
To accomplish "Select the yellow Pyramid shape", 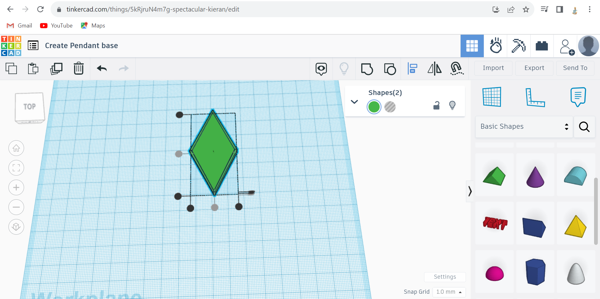I will pos(576,223).
